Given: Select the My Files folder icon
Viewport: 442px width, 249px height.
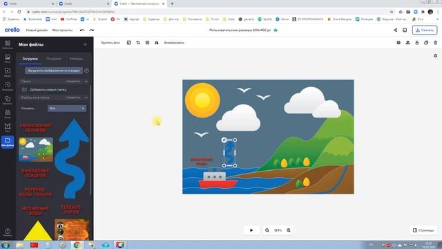Looking at the screenshot, I should (x=8, y=141).
